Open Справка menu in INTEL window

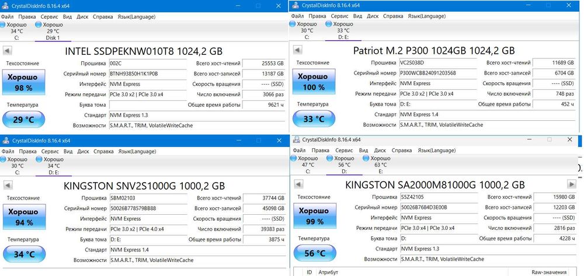tap(103, 17)
